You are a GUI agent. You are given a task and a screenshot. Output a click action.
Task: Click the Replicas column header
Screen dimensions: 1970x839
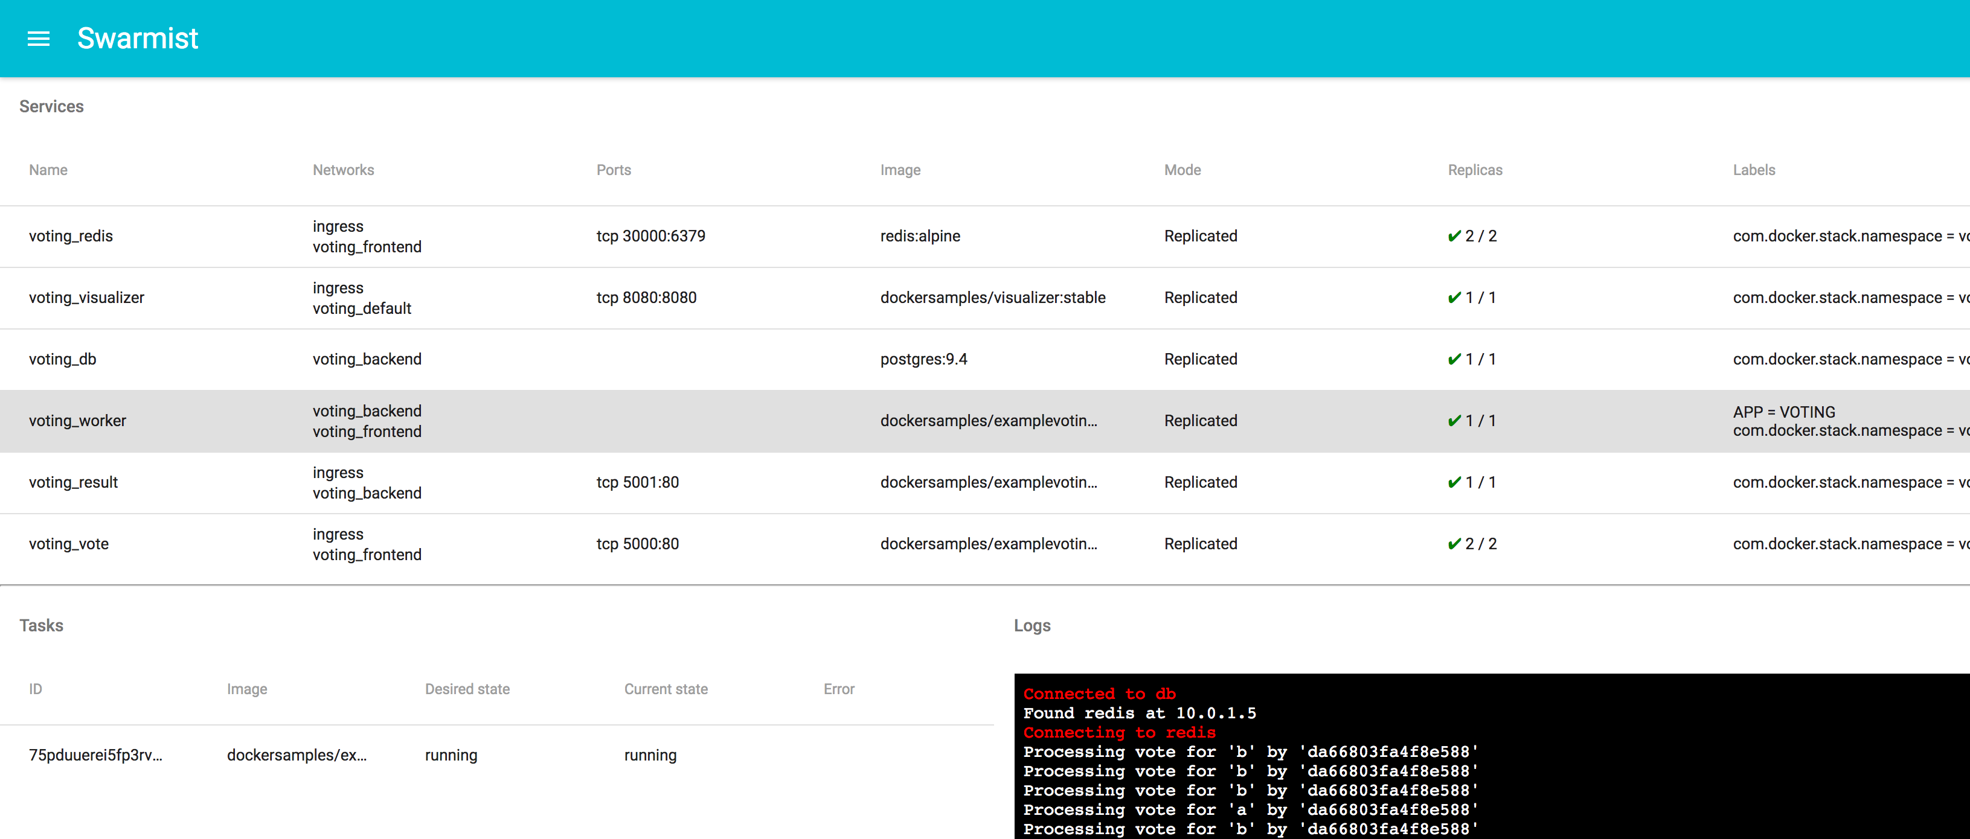pos(1474,170)
